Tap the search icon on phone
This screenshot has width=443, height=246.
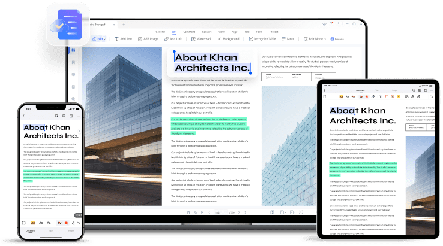[56, 116]
